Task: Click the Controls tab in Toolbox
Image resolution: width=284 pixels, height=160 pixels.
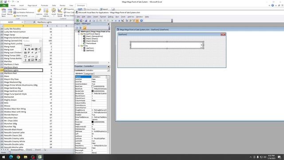Action: pyautogui.click(x=27, y=45)
